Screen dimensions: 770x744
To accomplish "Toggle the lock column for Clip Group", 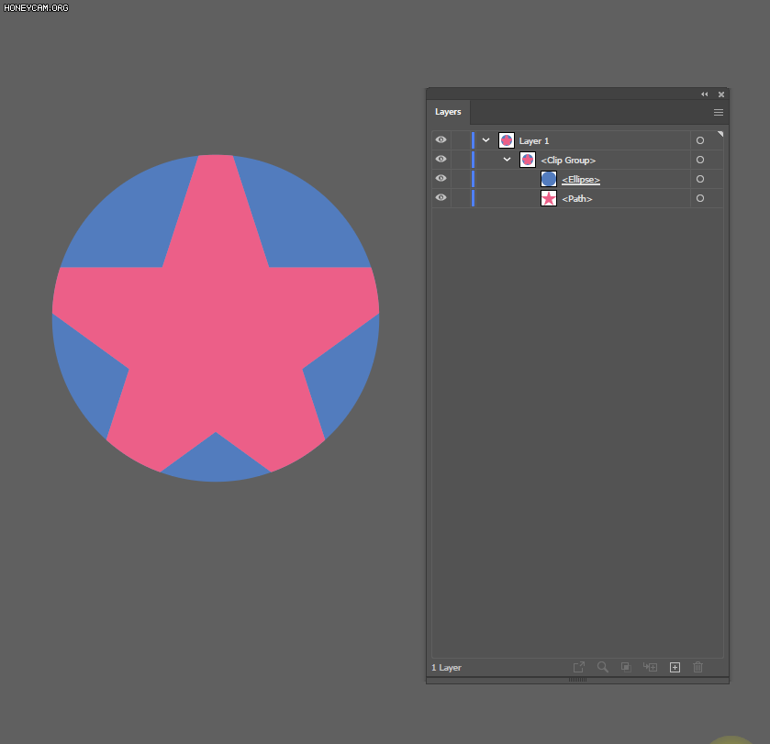I will coord(461,160).
